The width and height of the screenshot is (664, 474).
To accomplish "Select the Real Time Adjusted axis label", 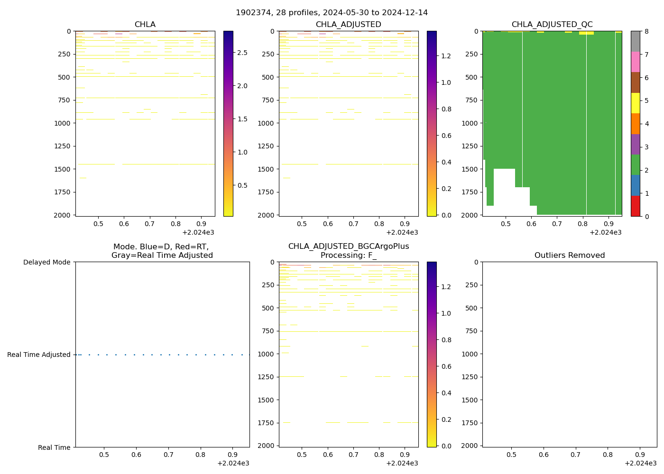I will click(x=38, y=355).
